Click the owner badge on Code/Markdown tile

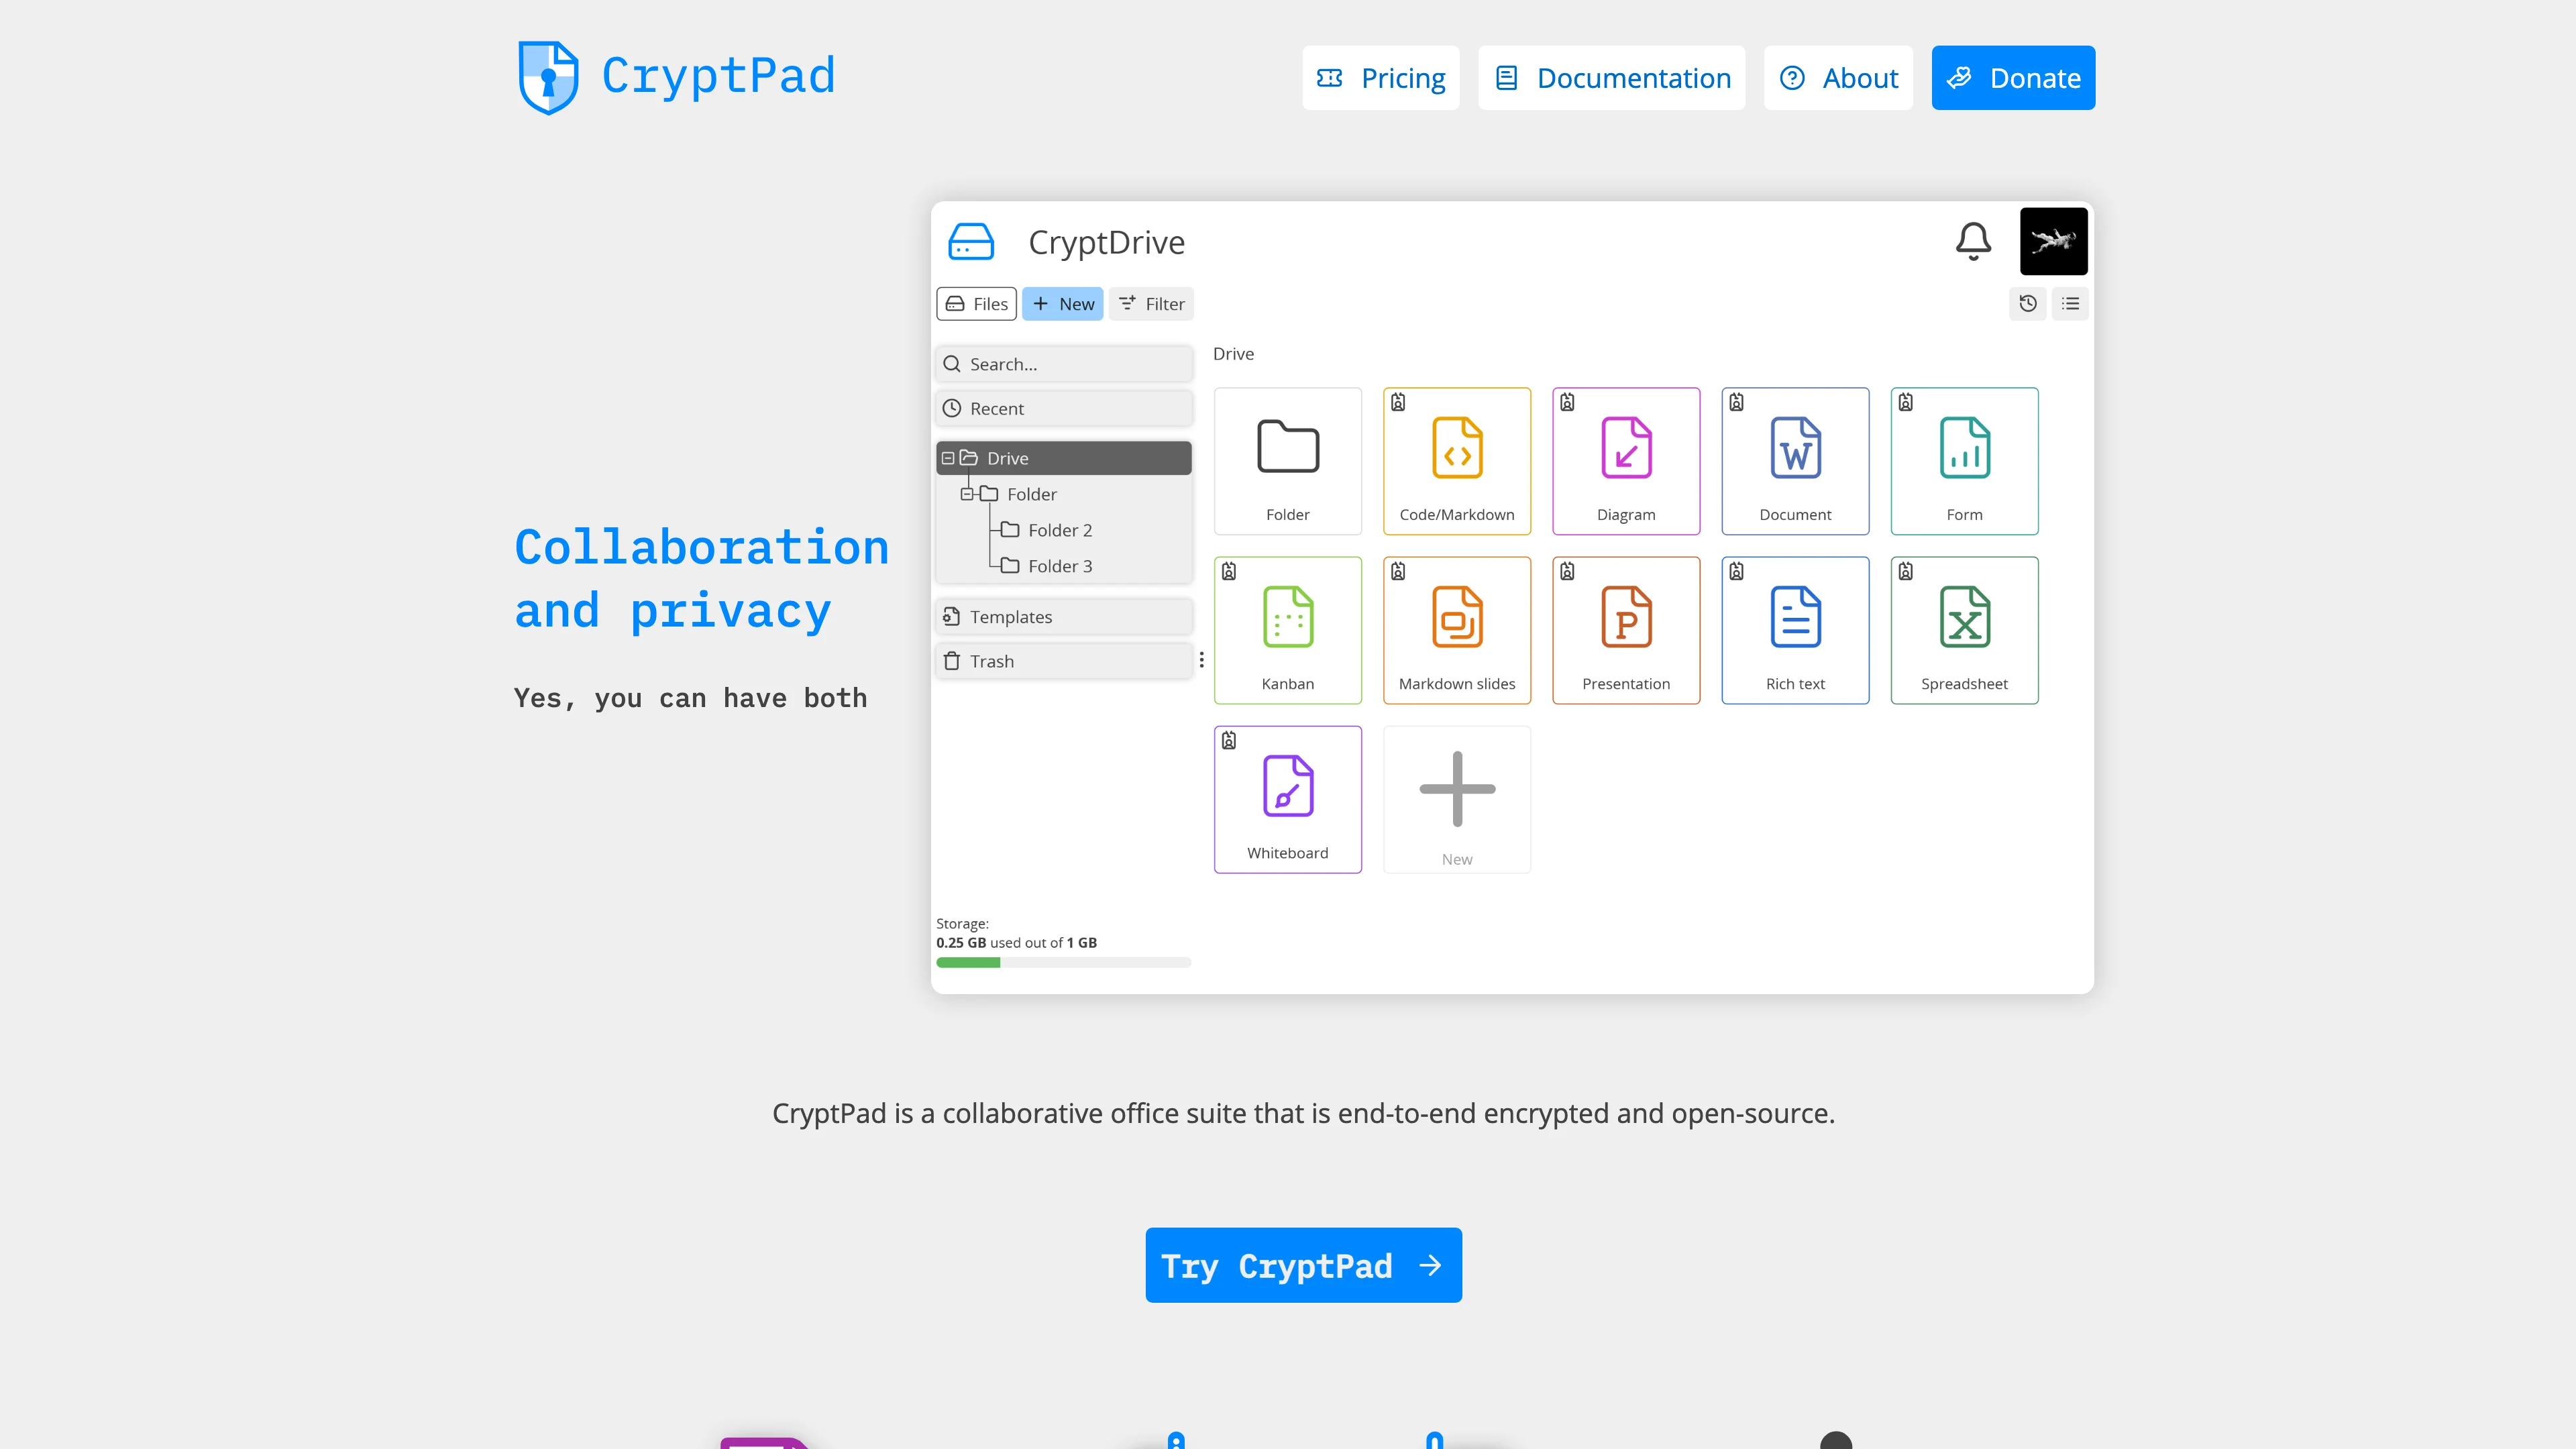pyautogui.click(x=1398, y=402)
